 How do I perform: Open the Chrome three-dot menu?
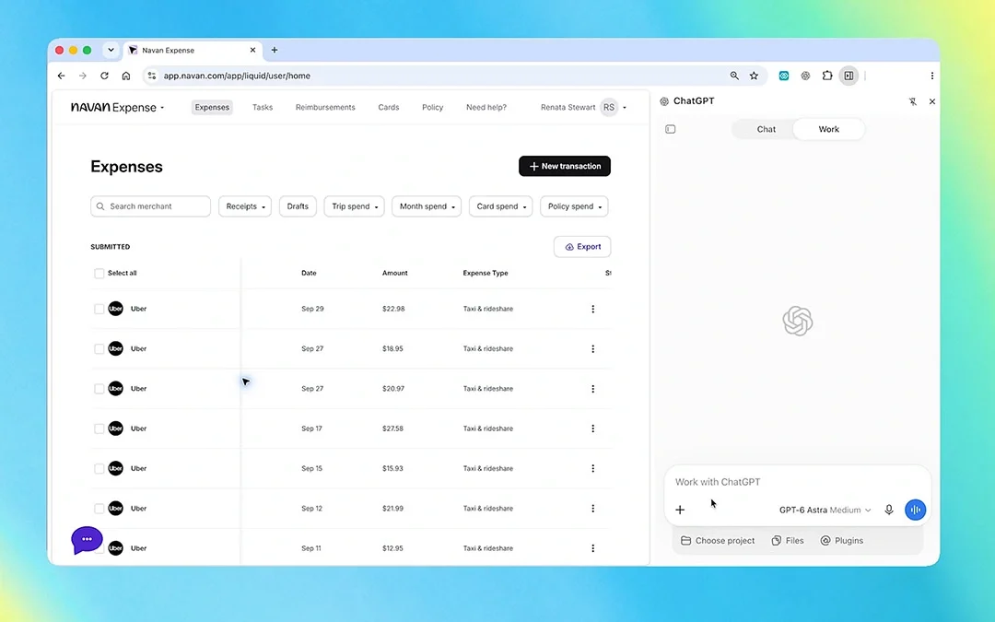931,76
